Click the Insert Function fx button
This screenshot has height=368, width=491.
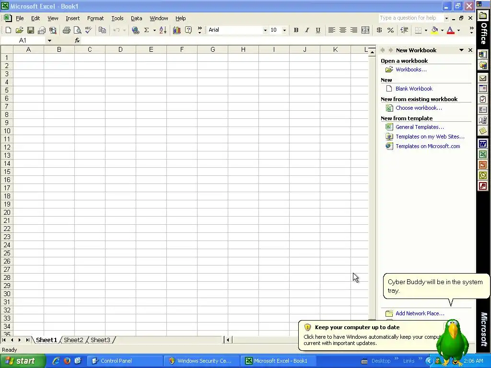point(77,40)
